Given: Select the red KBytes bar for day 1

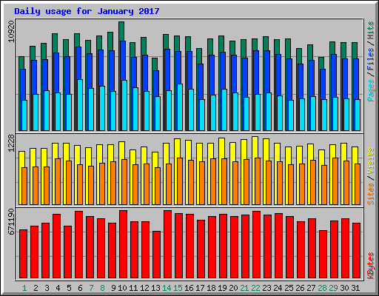Looking at the screenshot, I should coord(23,254).
